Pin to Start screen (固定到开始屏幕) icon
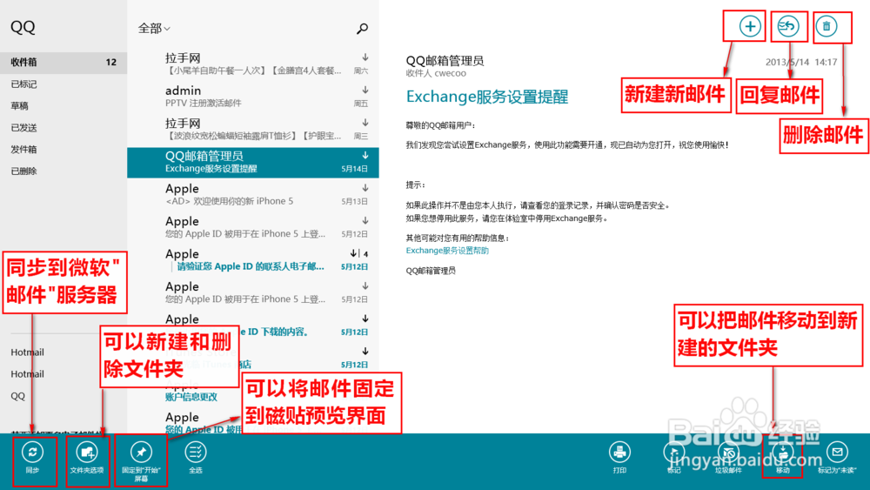 click(141, 453)
